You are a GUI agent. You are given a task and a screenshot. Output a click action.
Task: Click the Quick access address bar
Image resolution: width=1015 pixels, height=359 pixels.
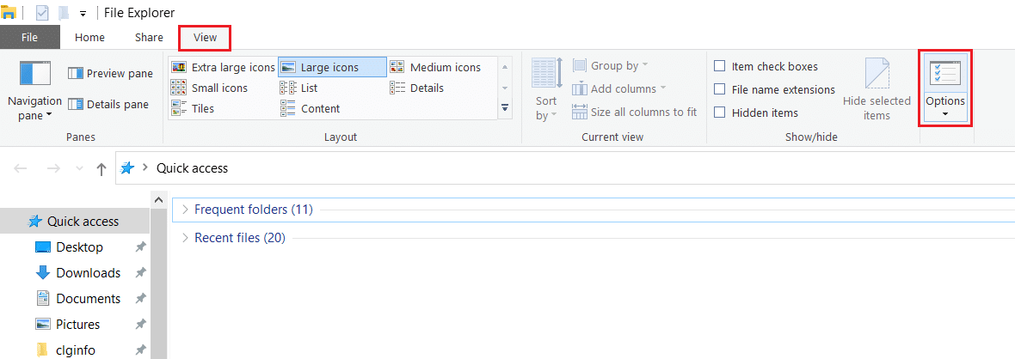point(564,168)
